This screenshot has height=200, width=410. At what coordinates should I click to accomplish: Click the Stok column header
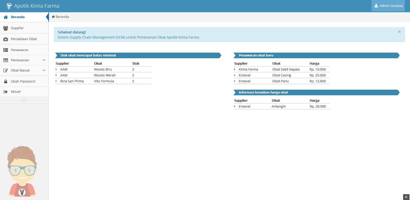136,63
